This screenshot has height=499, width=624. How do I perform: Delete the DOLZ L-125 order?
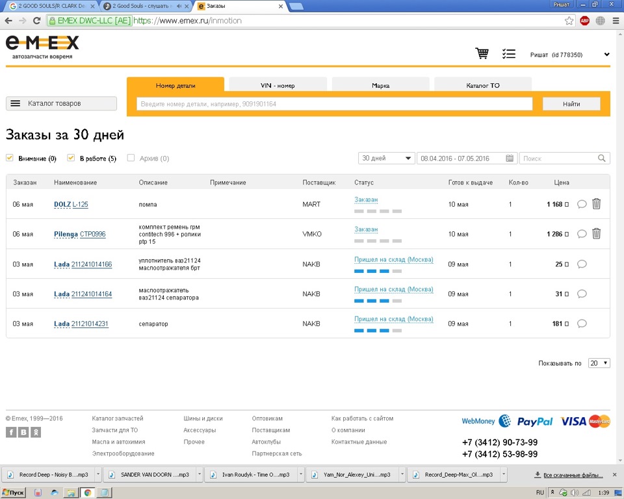point(596,204)
